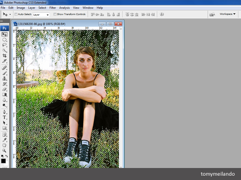Select the Quick Selection tool
This screenshot has width=241, height=180.
tap(4, 50)
